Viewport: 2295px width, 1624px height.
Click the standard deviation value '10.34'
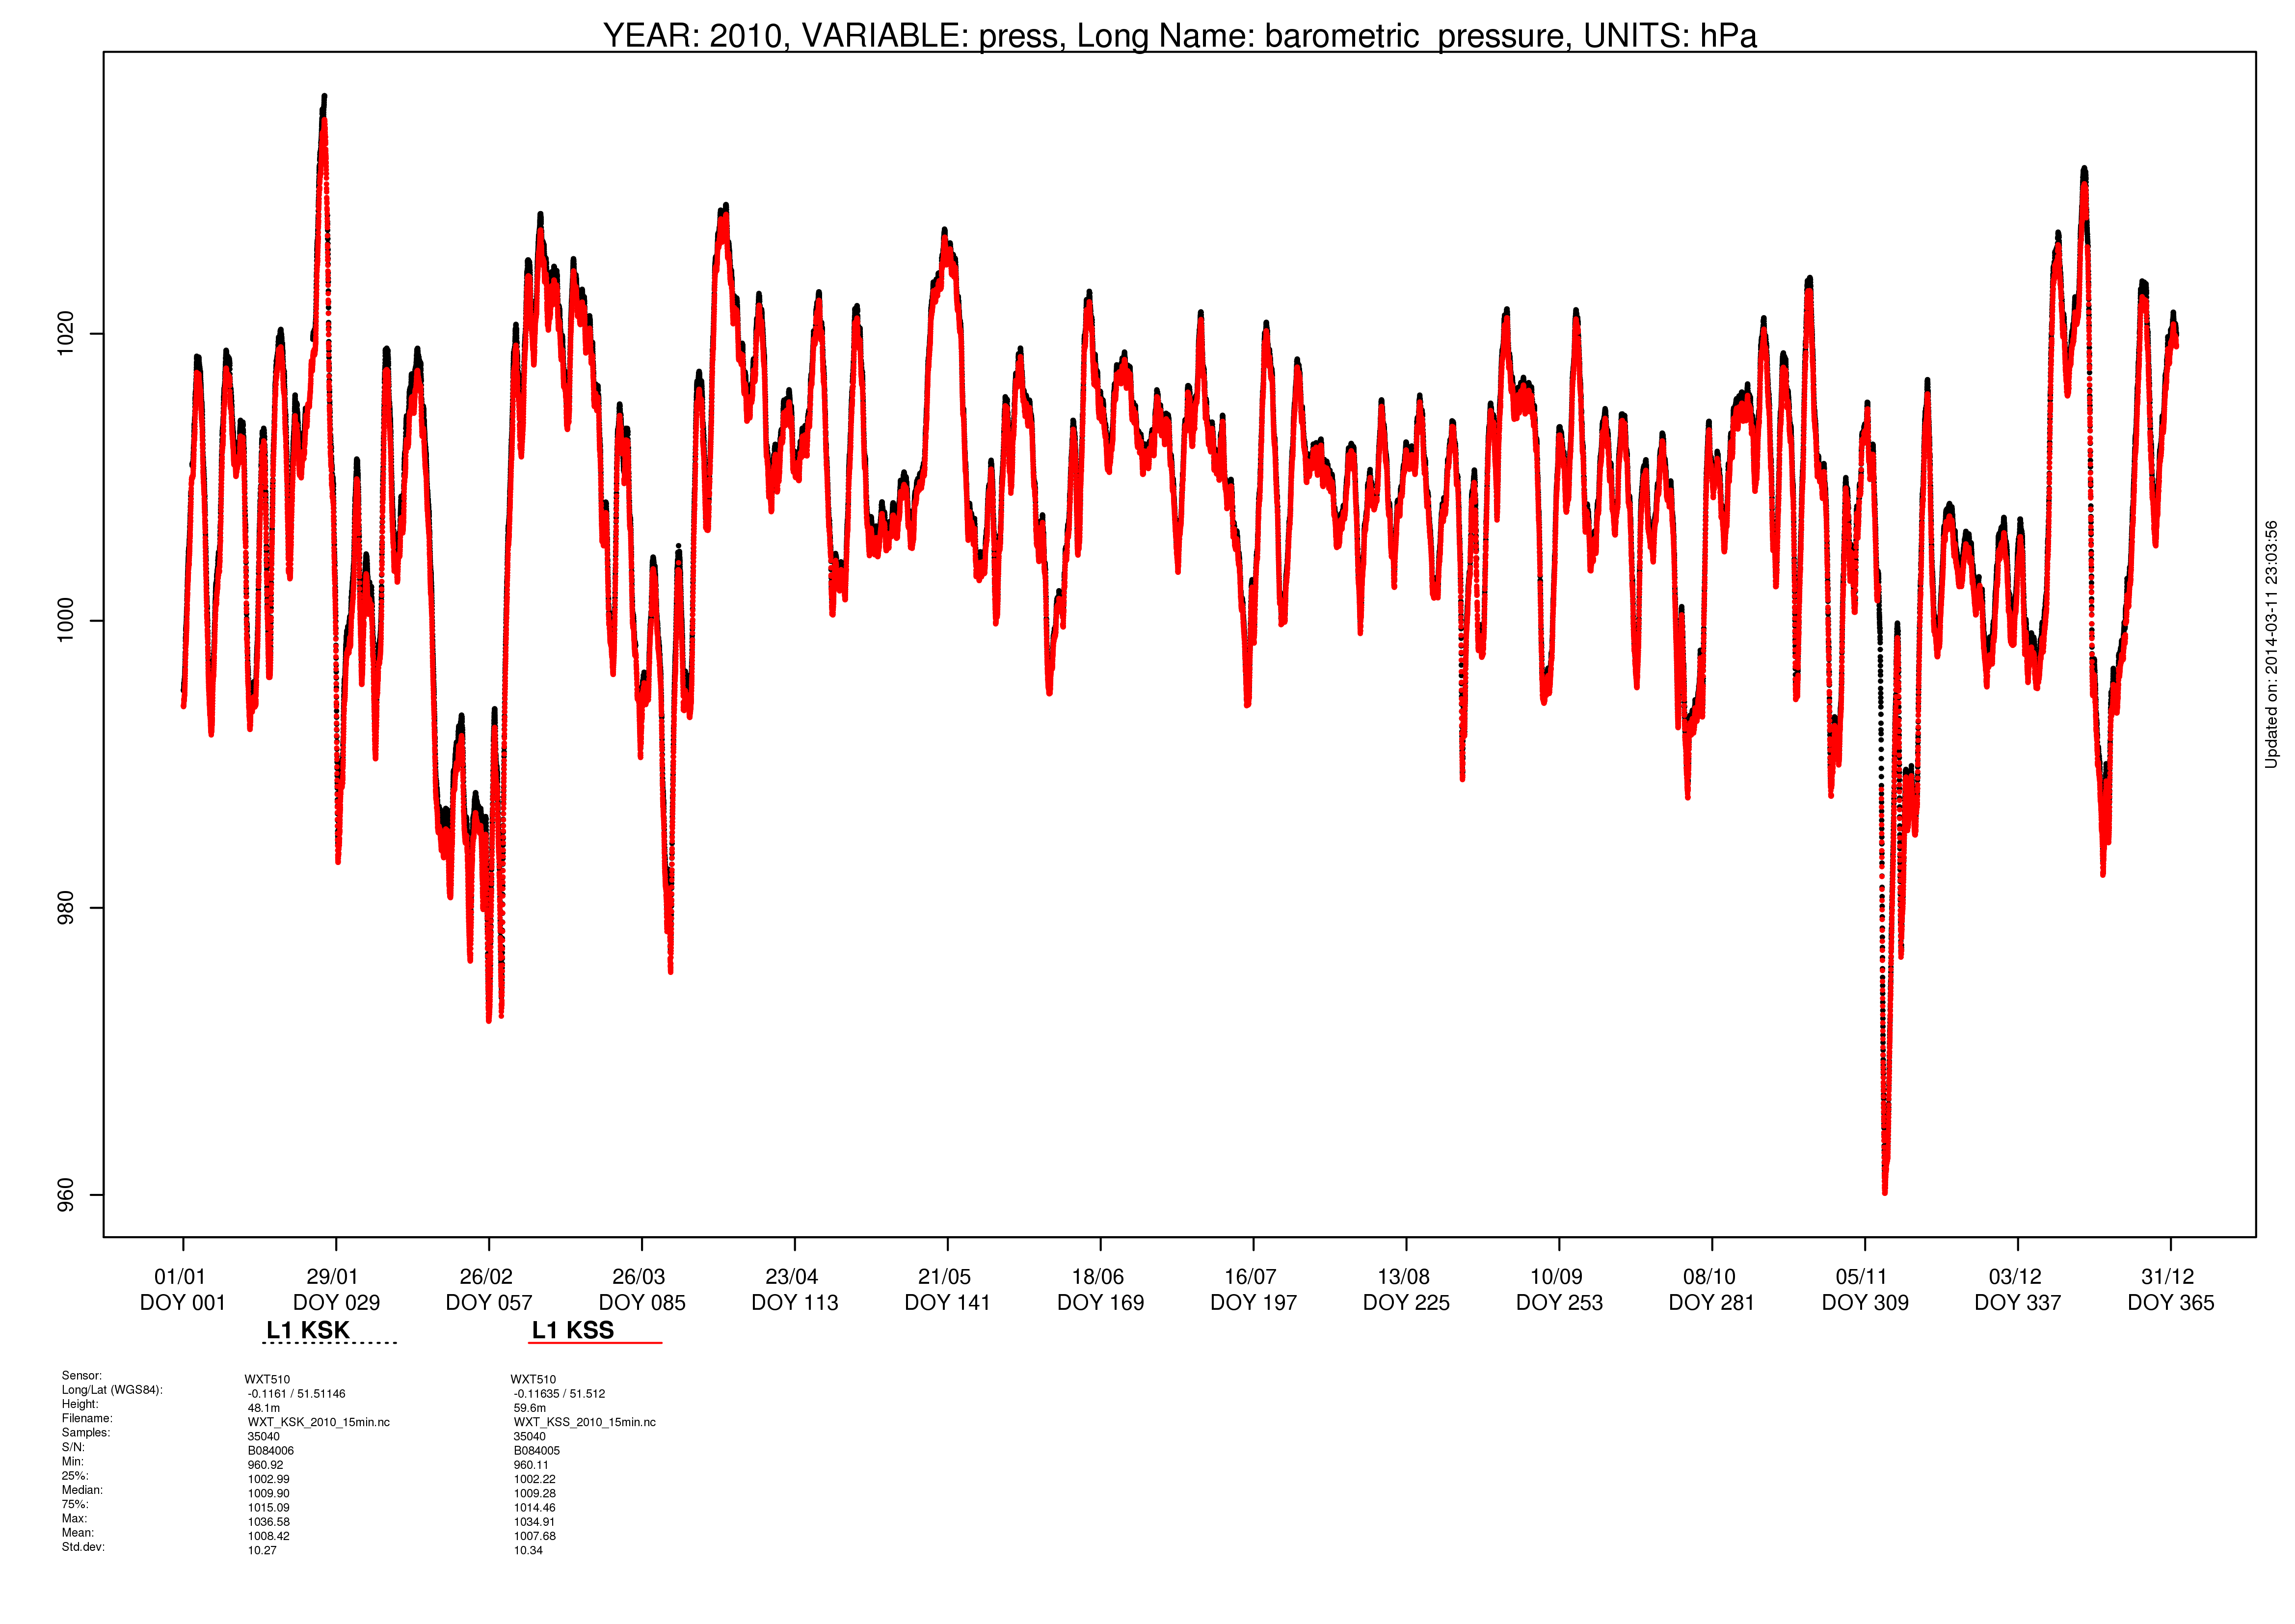click(x=529, y=1551)
